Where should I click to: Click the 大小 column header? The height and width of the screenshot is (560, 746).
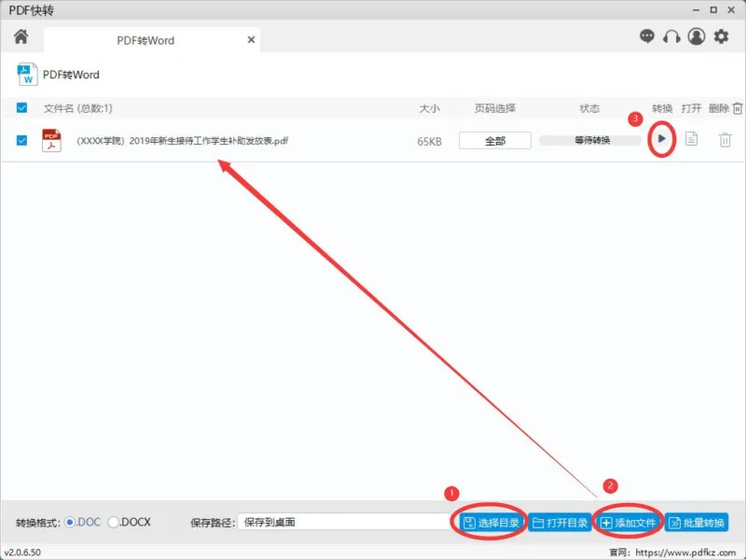tap(429, 108)
